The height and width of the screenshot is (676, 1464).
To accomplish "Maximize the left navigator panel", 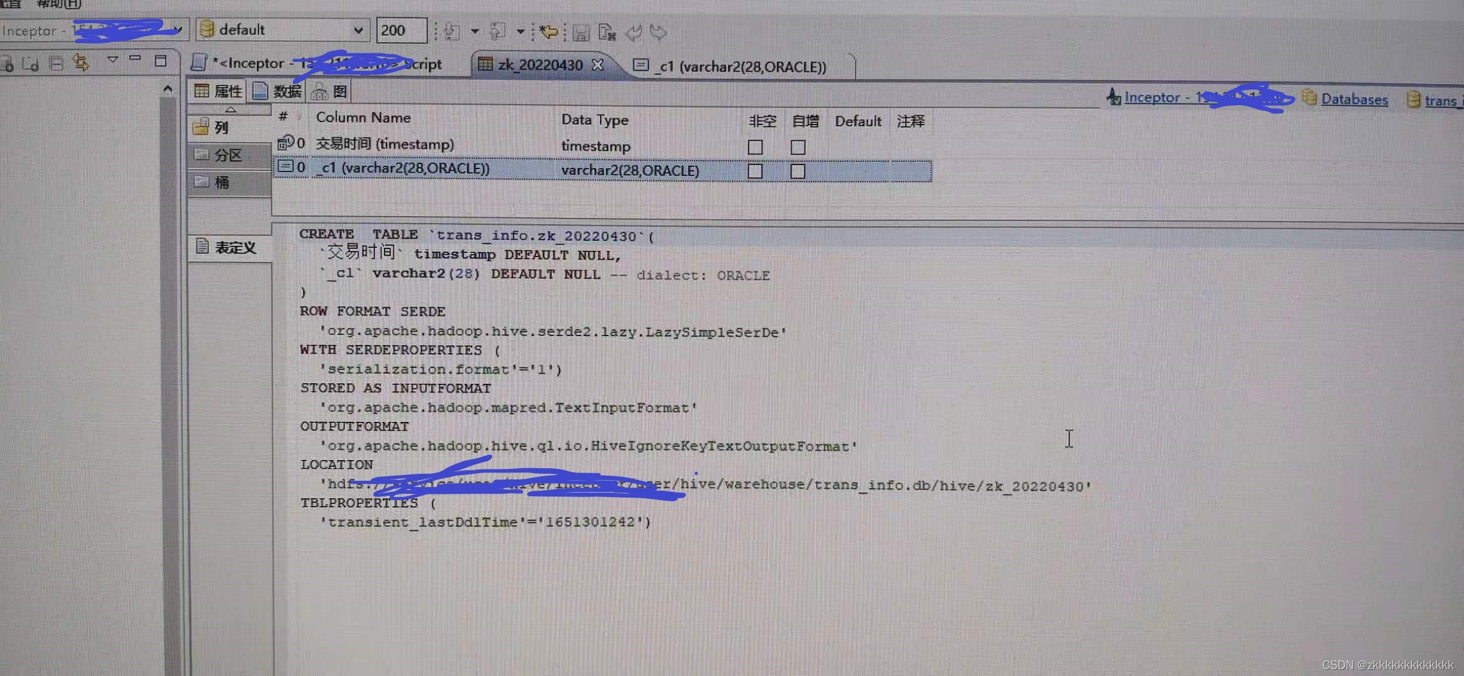I will [x=160, y=61].
